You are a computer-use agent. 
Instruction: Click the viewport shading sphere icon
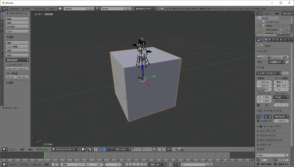(x=84, y=149)
